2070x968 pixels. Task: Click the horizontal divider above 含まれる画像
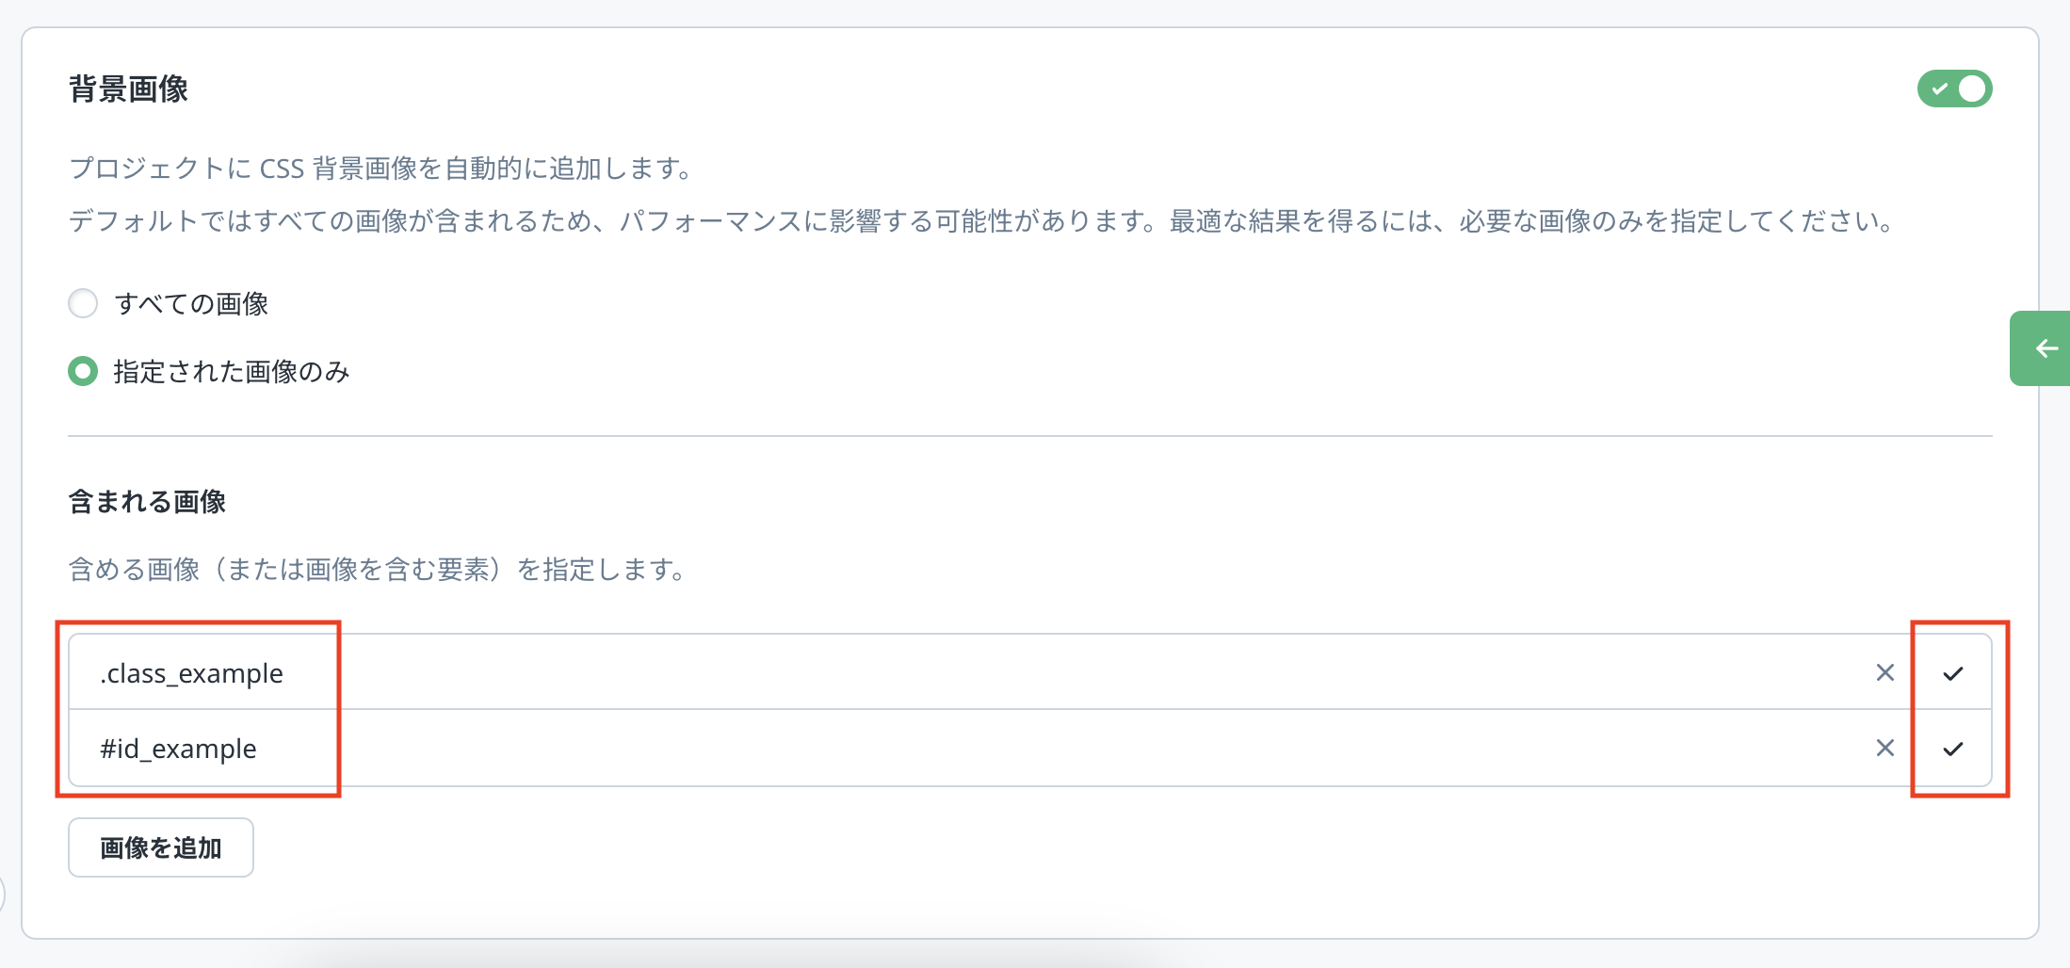click(x=1029, y=436)
